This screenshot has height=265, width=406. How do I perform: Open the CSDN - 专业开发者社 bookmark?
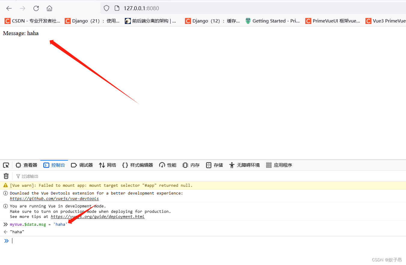32,21
